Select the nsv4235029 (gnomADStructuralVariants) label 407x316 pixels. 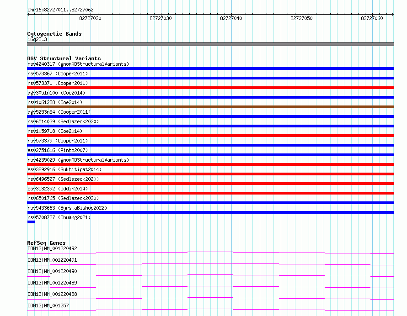coord(78,160)
